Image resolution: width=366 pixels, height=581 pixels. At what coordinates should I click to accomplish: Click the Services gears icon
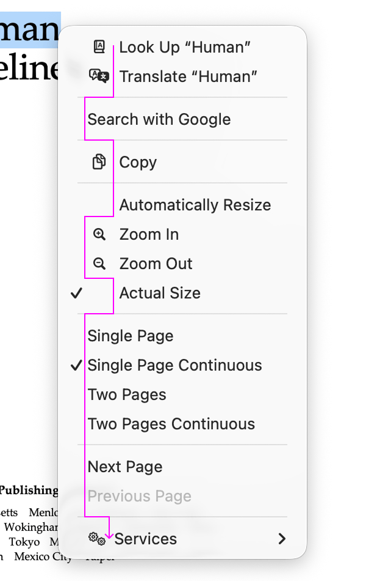(x=97, y=538)
